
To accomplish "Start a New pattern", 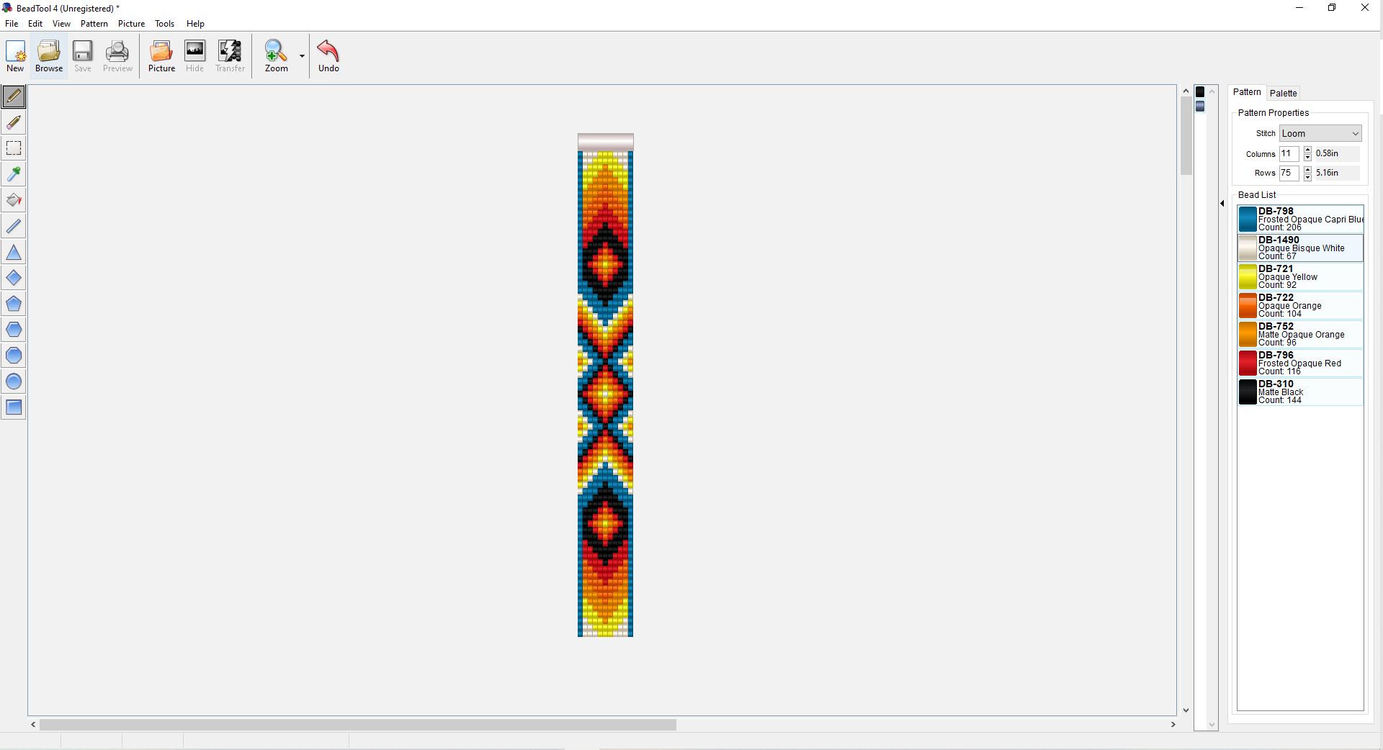I will pos(14,55).
